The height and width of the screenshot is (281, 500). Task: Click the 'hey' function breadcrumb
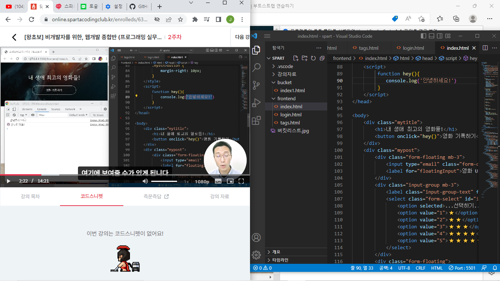coord(470,58)
